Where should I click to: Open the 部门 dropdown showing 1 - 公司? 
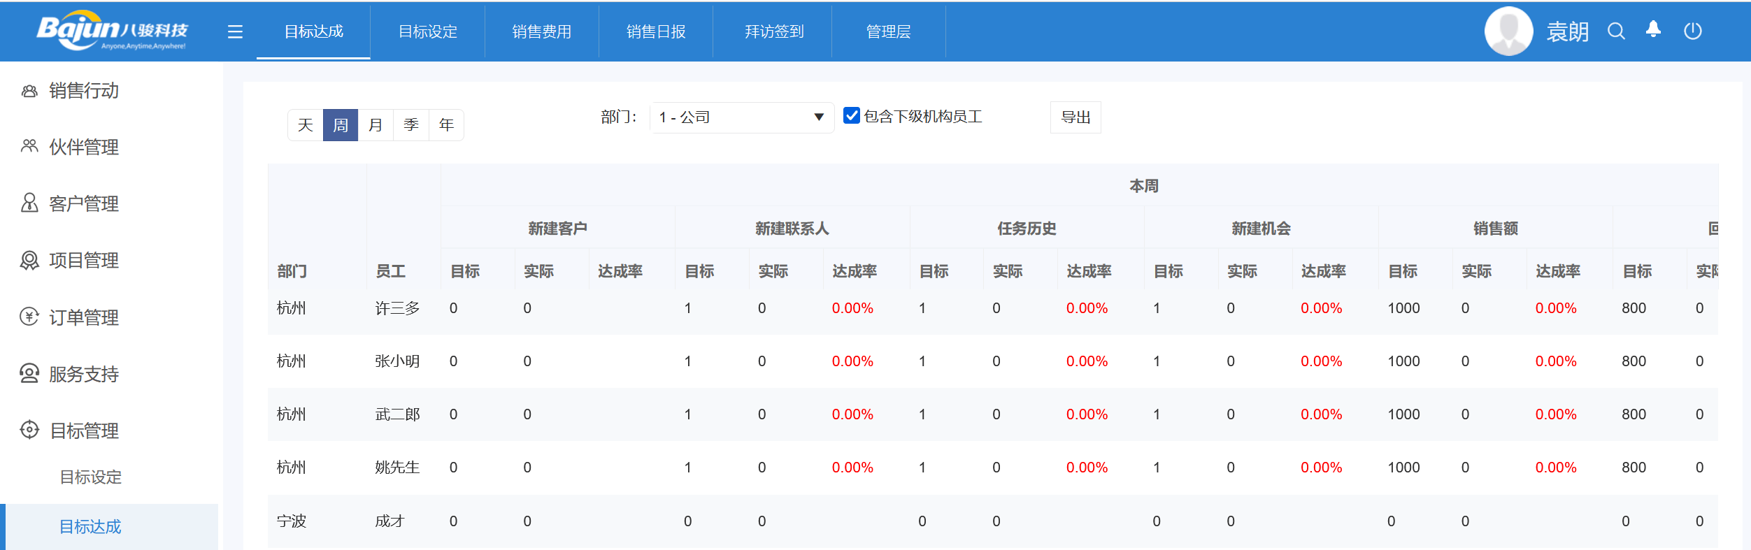tap(741, 117)
